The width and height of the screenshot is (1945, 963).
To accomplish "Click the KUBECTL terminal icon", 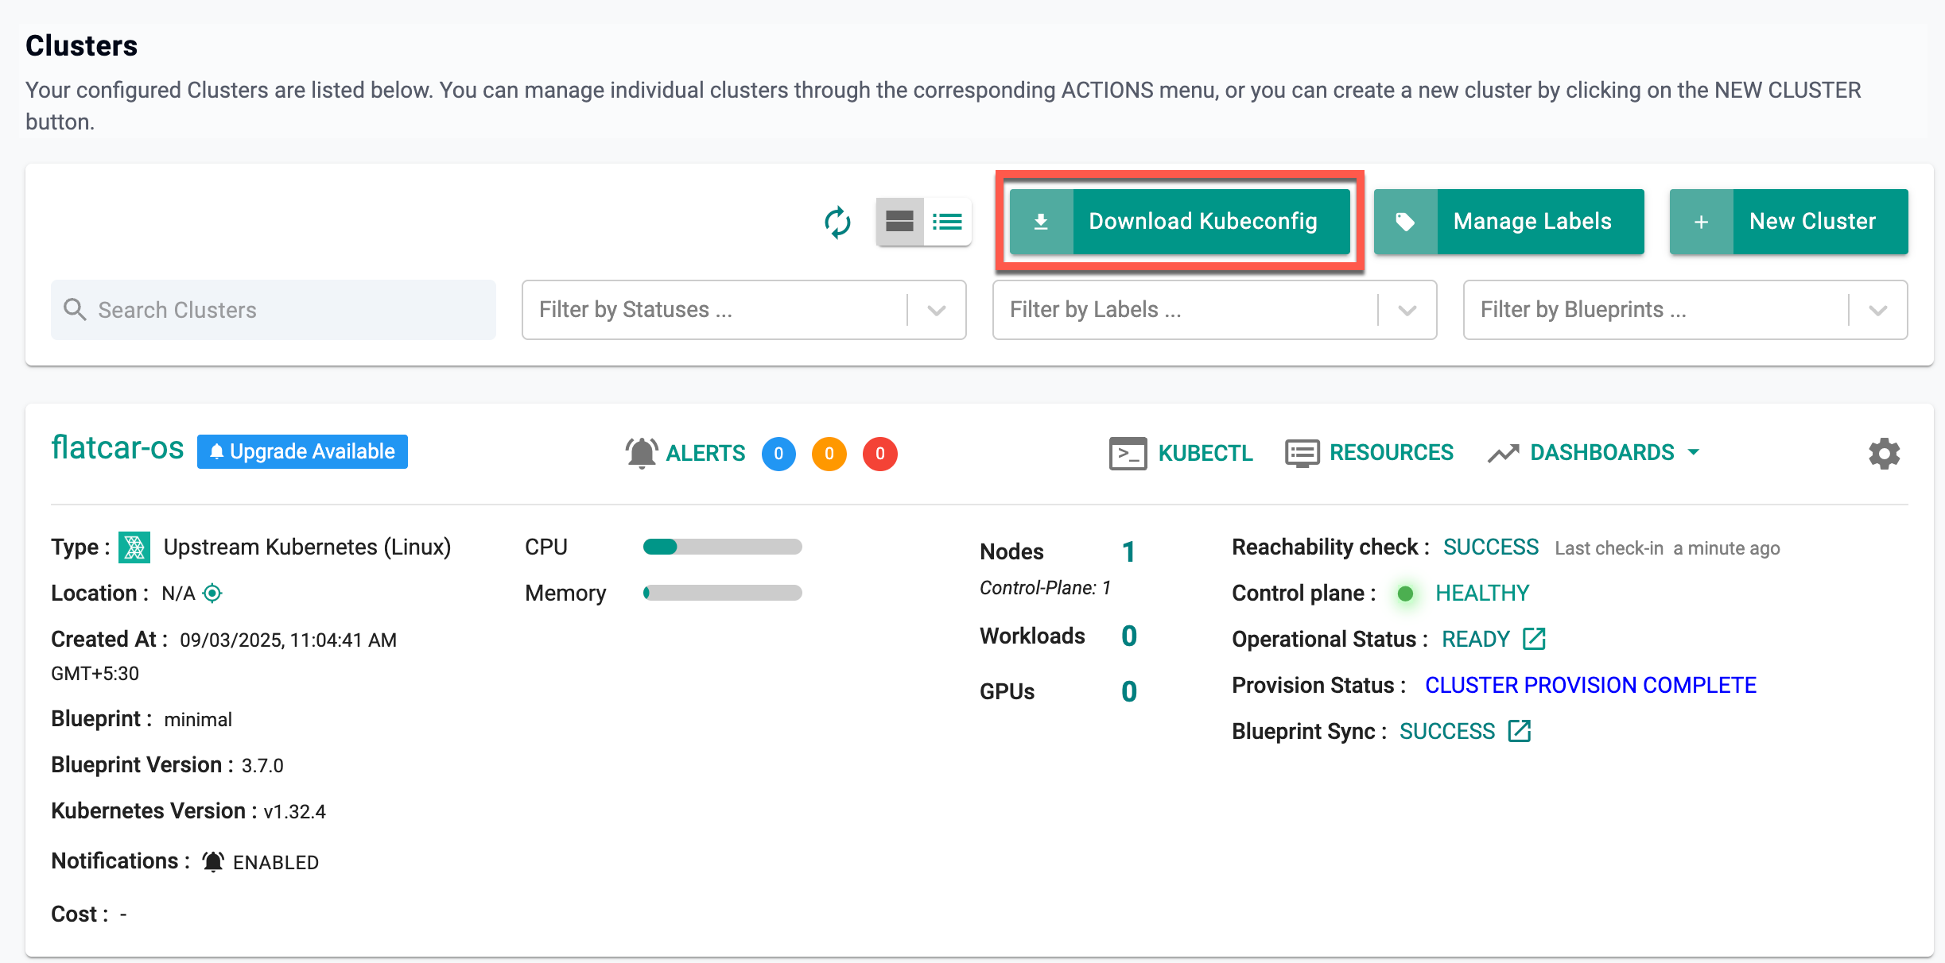I will tap(1128, 454).
